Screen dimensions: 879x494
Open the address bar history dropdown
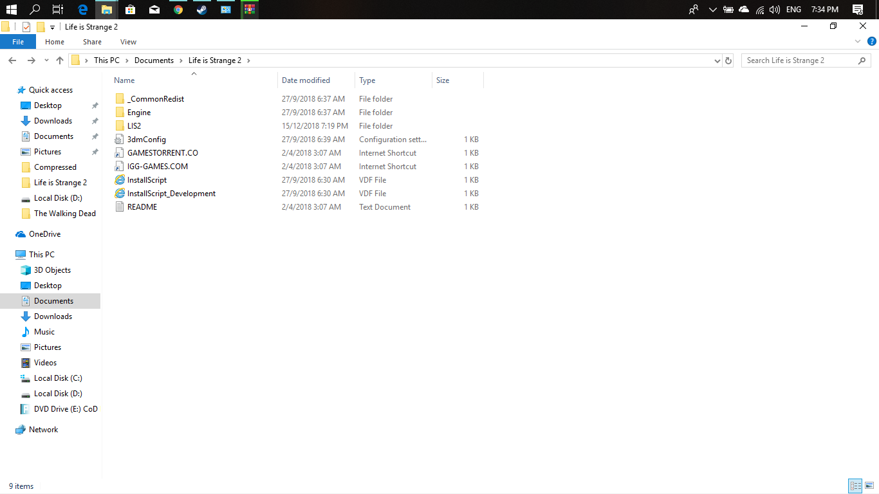click(x=717, y=60)
